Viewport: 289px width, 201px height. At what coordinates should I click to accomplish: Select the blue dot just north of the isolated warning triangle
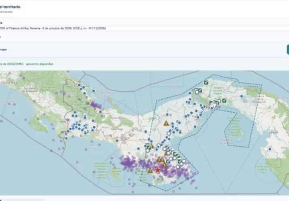click(x=167, y=115)
